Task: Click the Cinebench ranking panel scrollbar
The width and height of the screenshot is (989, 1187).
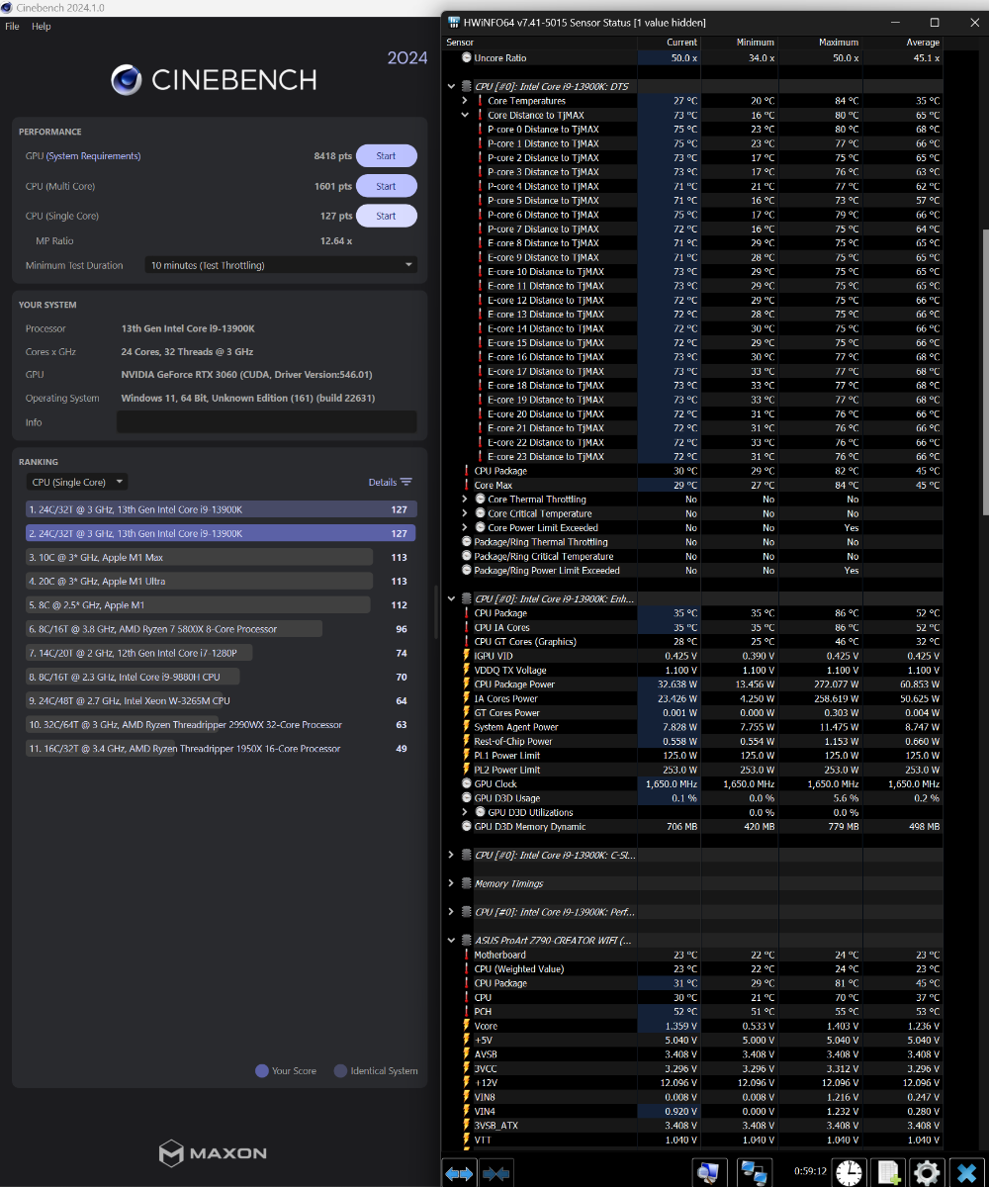Action: click(435, 611)
